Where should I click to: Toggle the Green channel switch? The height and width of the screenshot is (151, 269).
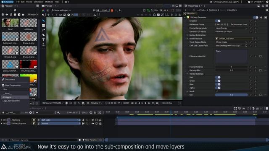(218, 81)
